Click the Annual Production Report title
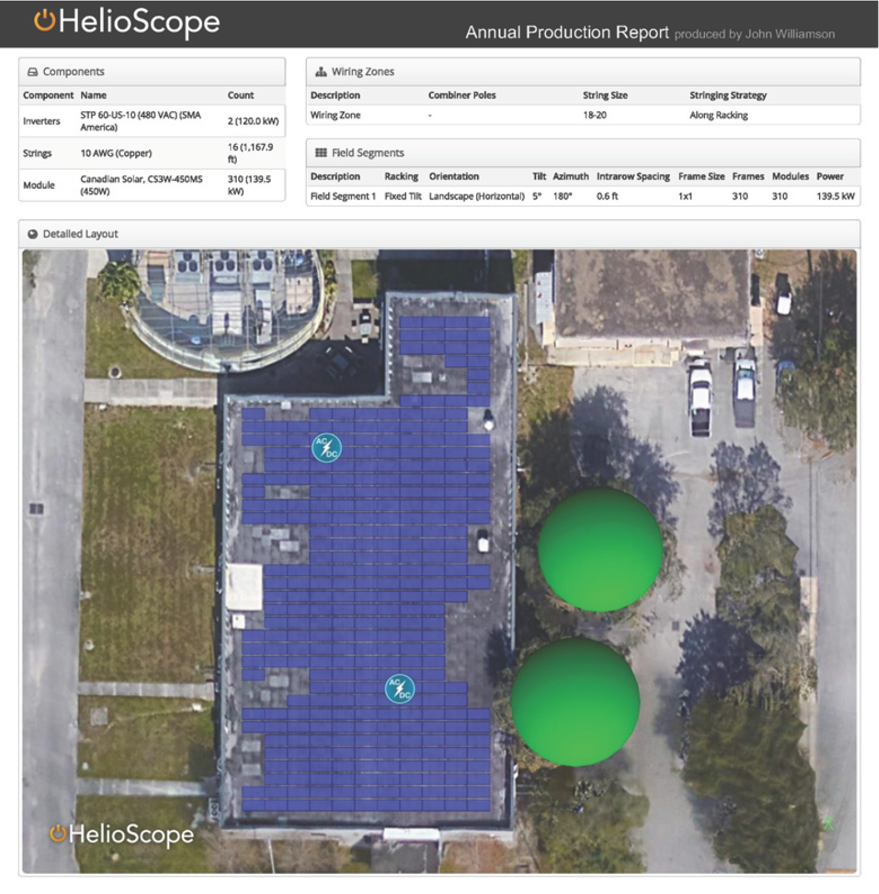This screenshot has width=879, height=894. coord(567,32)
